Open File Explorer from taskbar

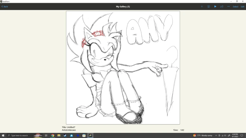click(x=59, y=135)
